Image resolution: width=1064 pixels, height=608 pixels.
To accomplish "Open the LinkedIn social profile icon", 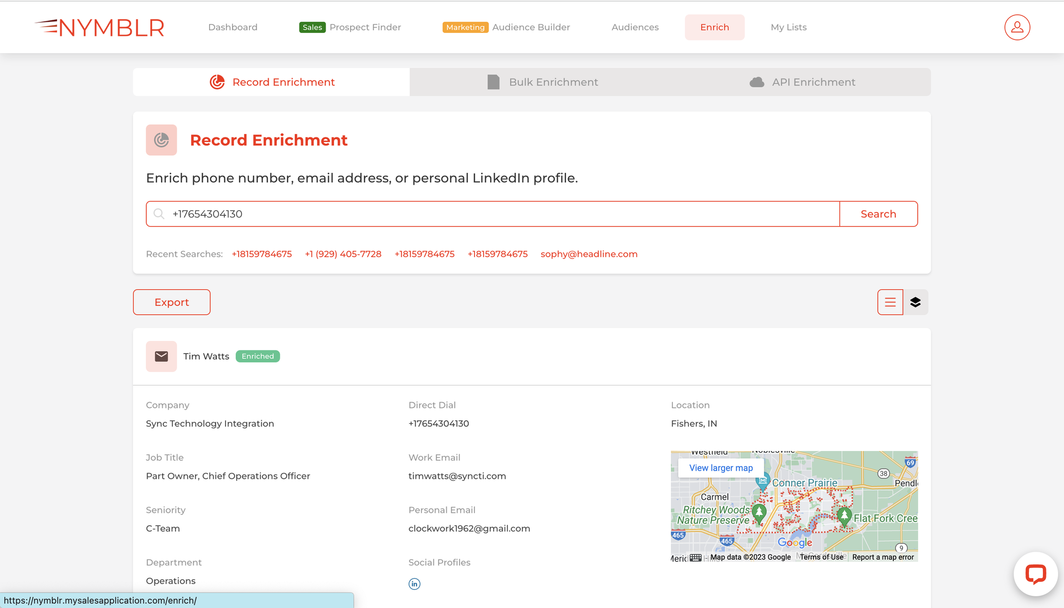I will [414, 584].
